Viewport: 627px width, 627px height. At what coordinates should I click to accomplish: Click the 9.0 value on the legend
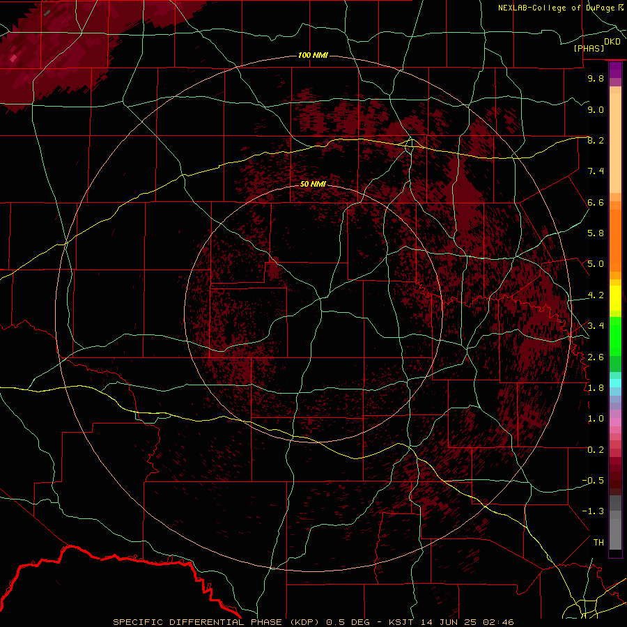tap(596, 109)
